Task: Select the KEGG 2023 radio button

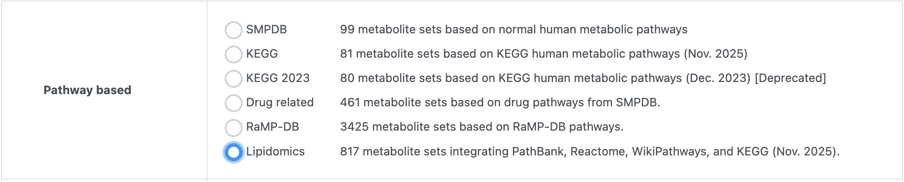Action: [x=233, y=79]
